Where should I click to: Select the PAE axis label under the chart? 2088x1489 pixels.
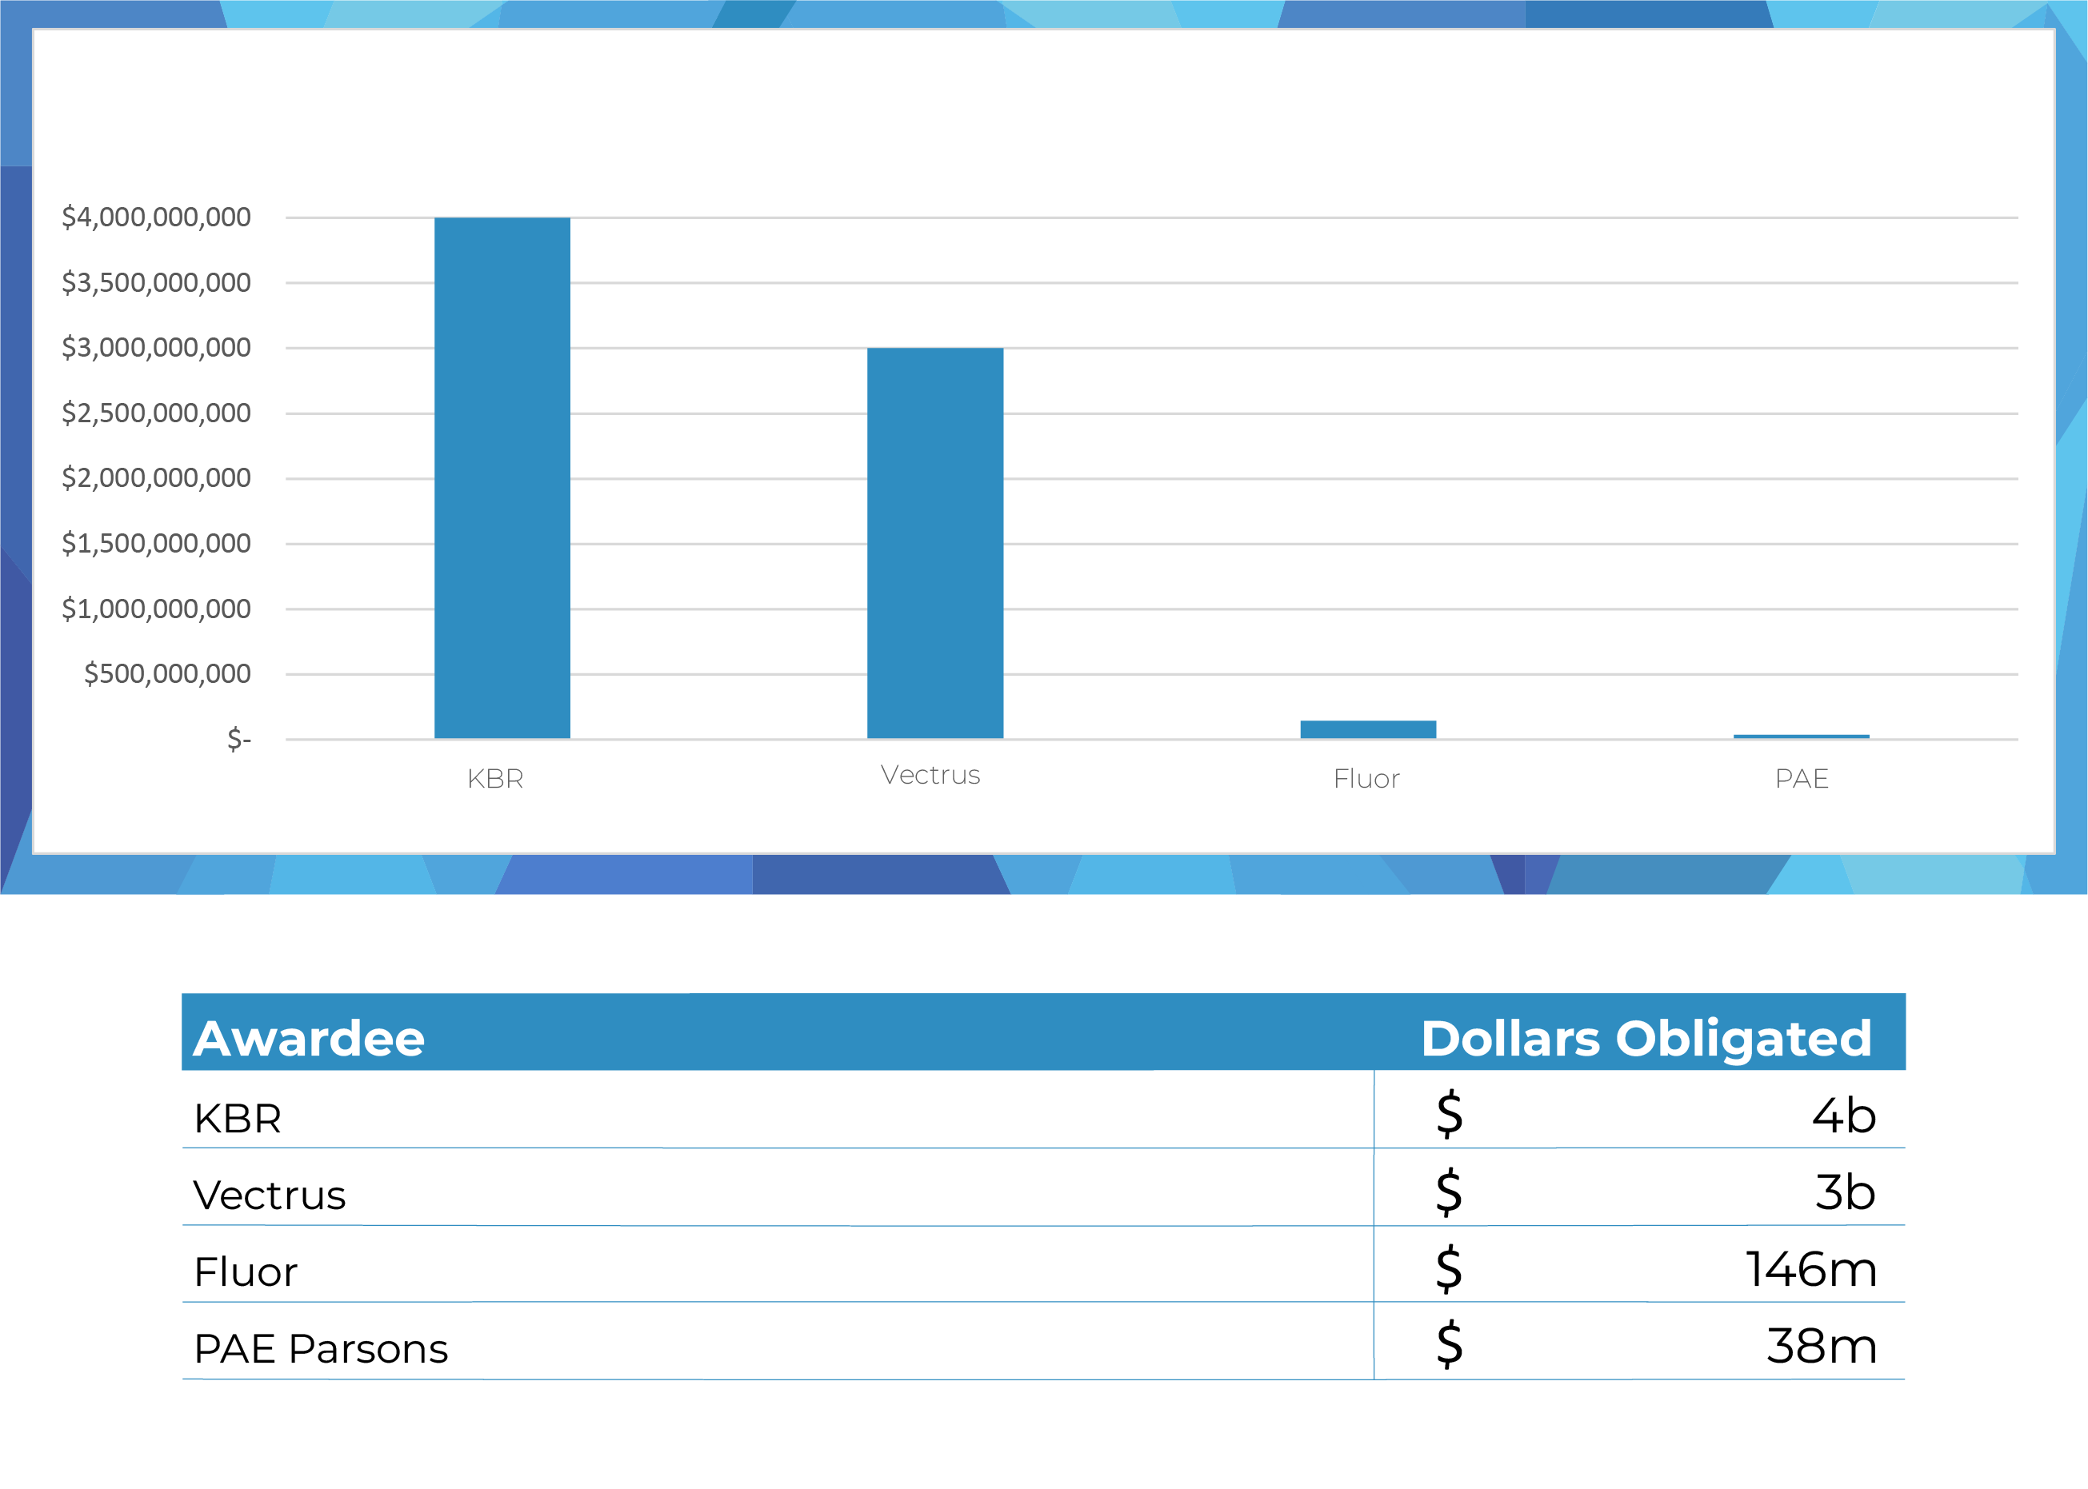(x=1801, y=778)
